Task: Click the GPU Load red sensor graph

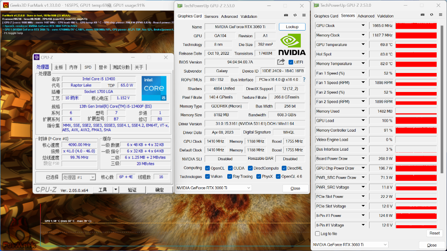Action: pyautogui.click(x=416, y=121)
